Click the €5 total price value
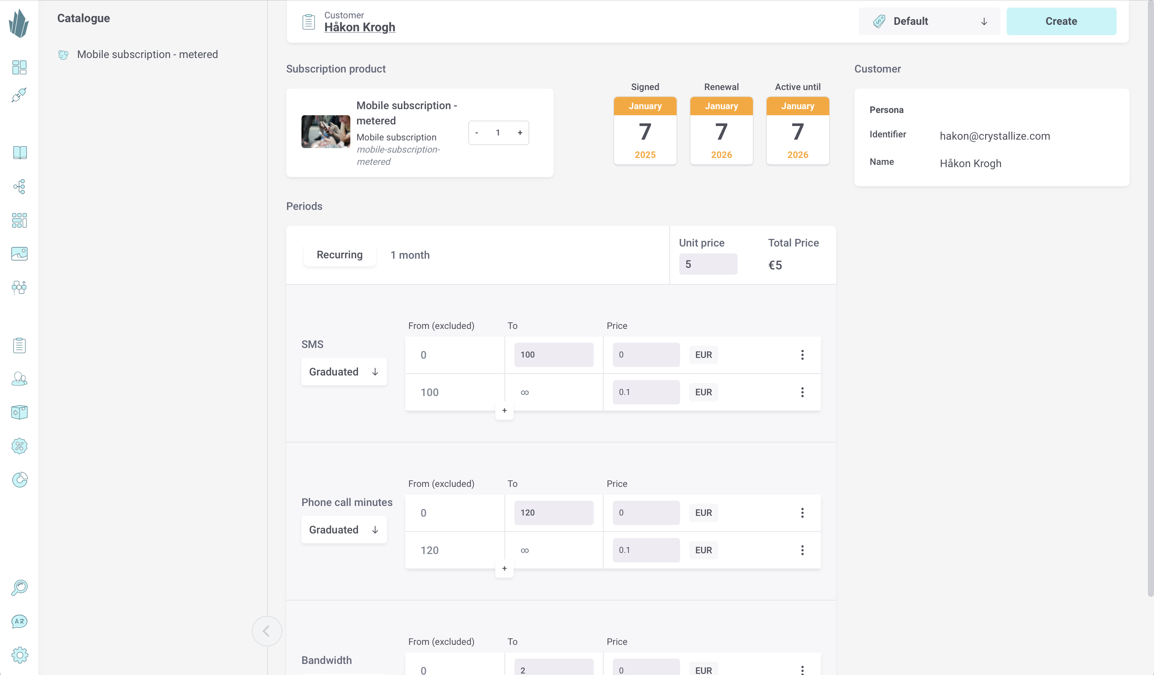 point(775,265)
